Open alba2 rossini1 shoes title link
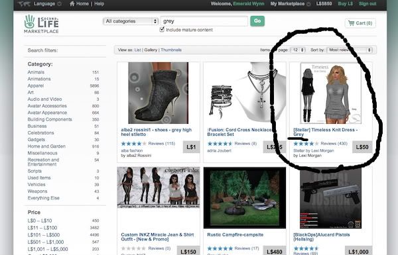Image resolution: width=398 pixels, height=255 pixels. point(156,132)
